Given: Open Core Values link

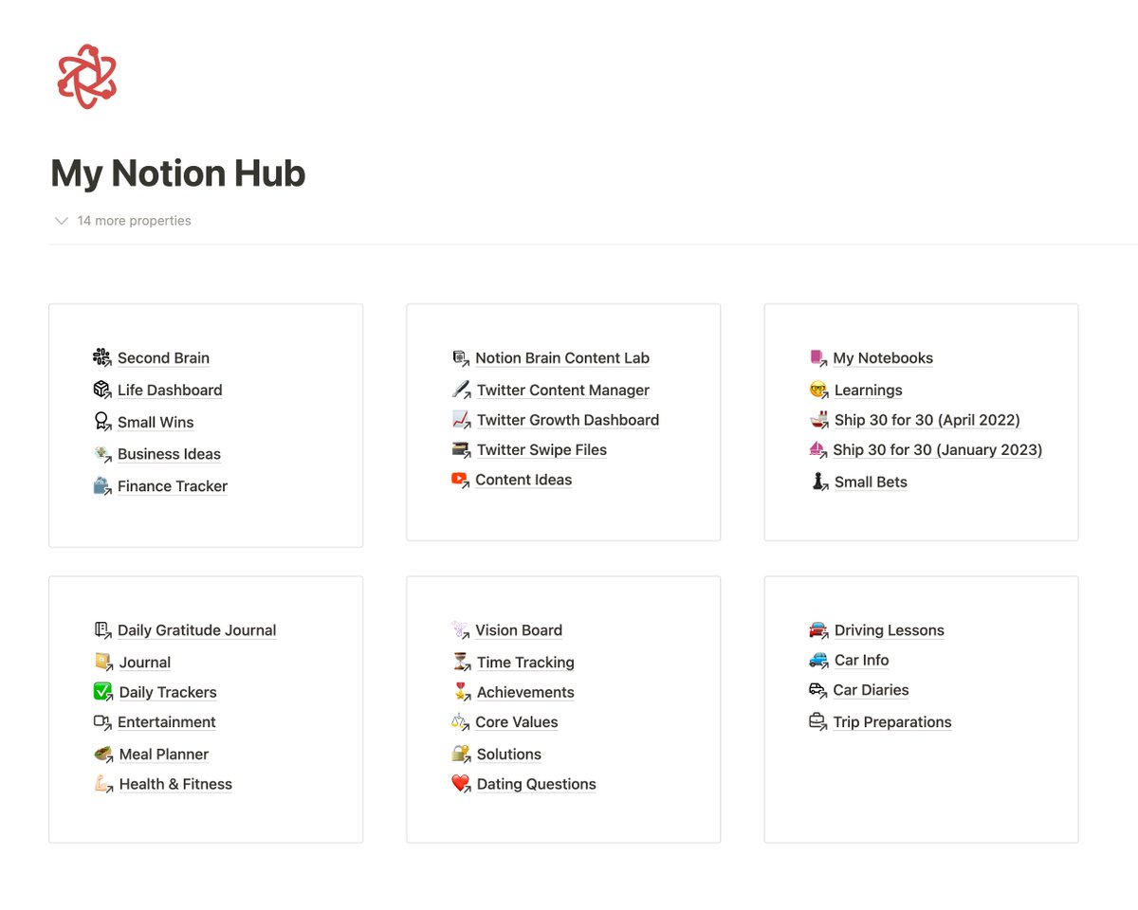Looking at the screenshot, I should tap(517, 722).
